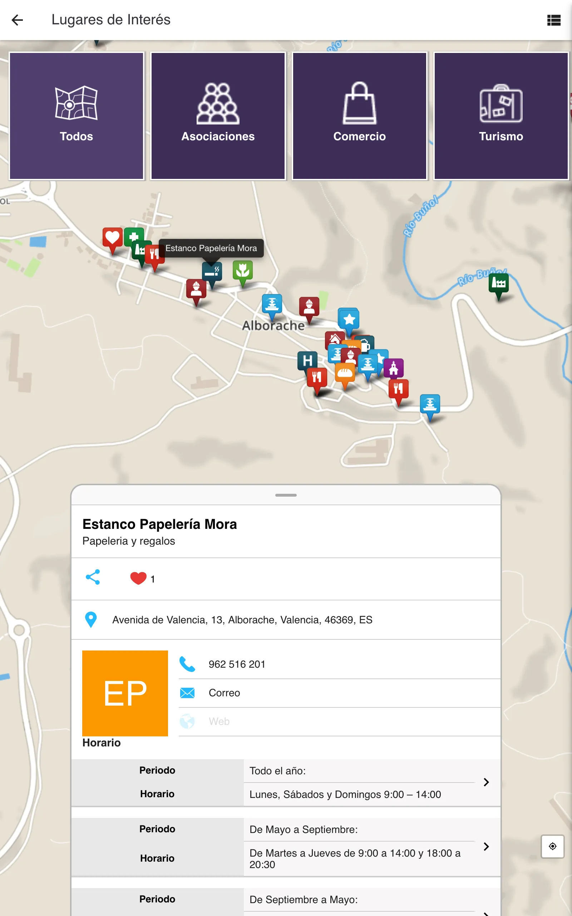Tap the helmet worker marker beside the cigarette marker
The height and width of the screenshot is (916, 572).
(196, 289)
